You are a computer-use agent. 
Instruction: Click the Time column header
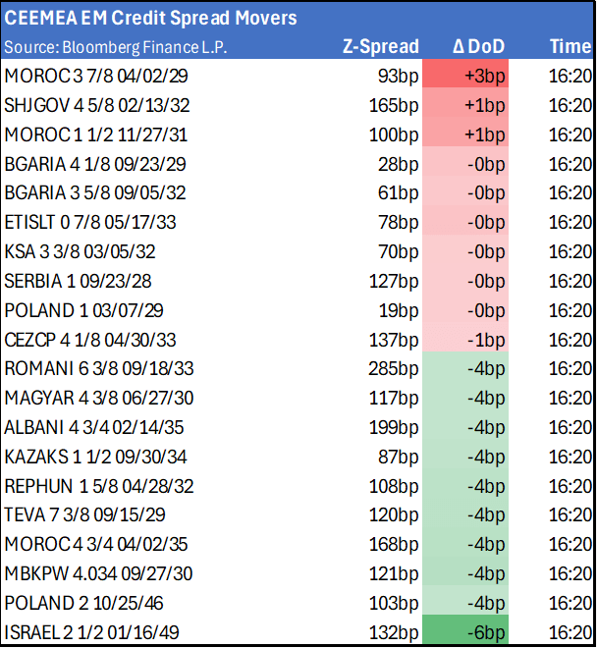point(570,47)
